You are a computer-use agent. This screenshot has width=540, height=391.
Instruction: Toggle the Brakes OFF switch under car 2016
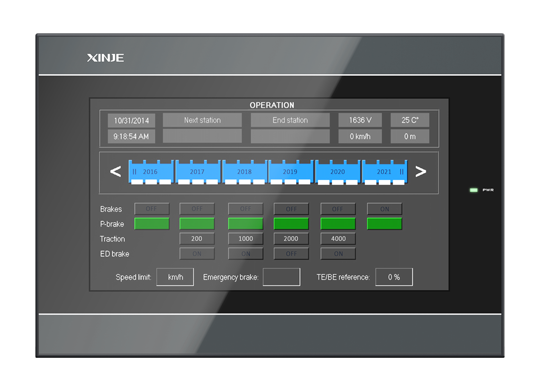click(152, 209)
